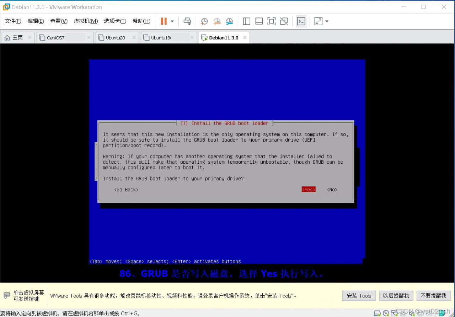Toggle the console view icon

pyautogui.click(x=301, y=21)
